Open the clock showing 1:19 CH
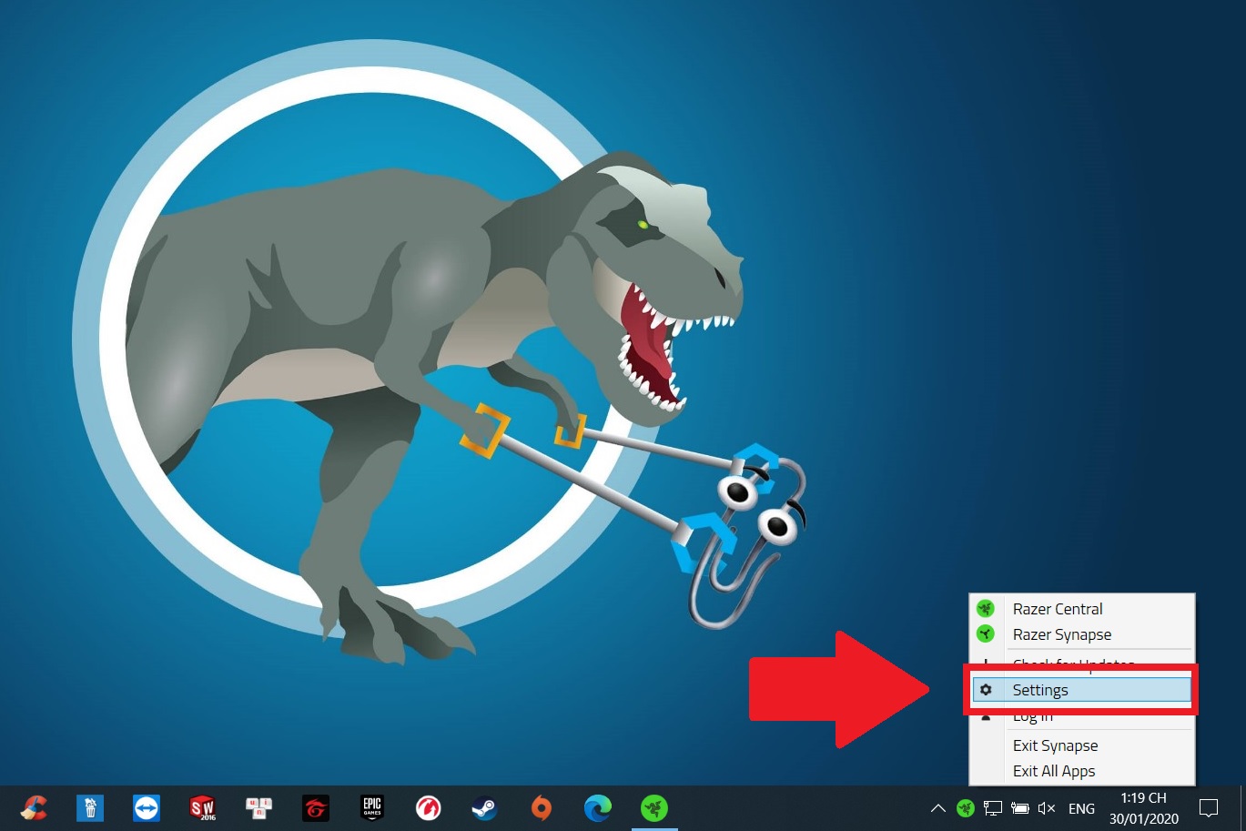This screenshot has width=1246, height=831. [x=1144, y=808]
